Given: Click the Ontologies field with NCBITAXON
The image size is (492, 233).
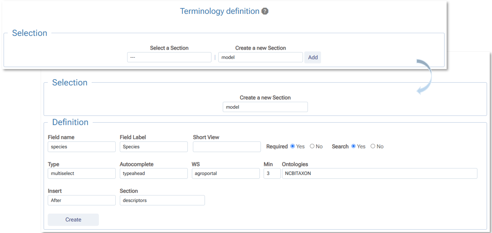Looking at the screenshot, I should click(379, 173).
